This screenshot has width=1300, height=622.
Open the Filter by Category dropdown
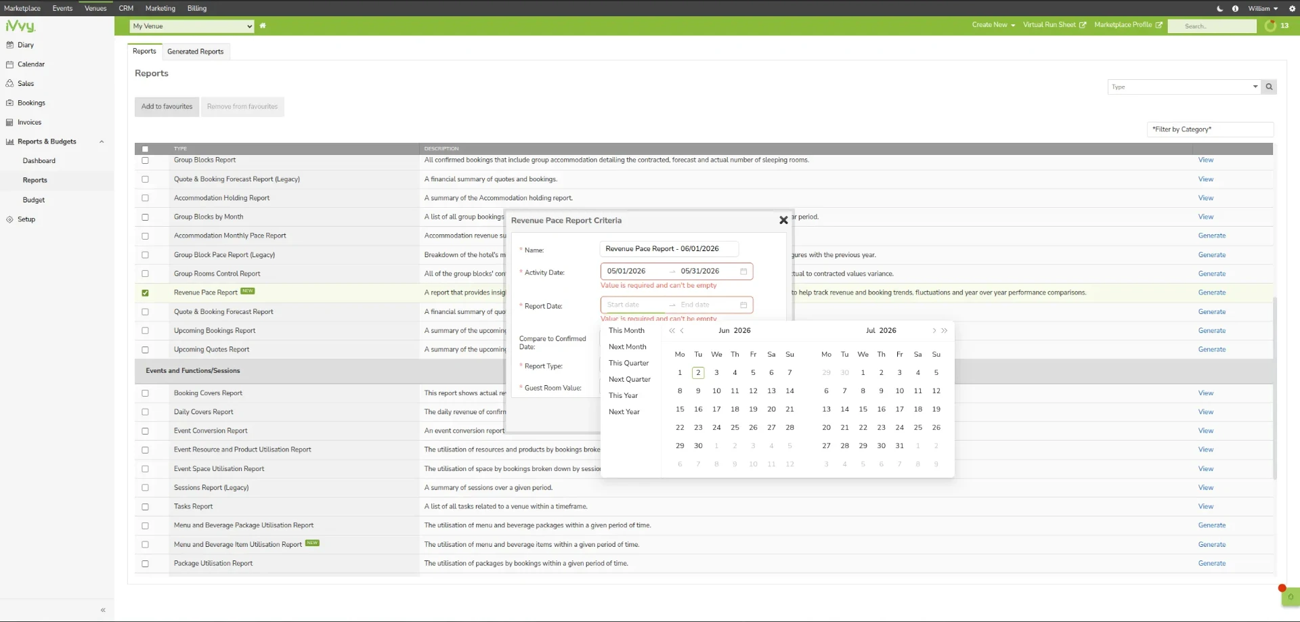1211,129
